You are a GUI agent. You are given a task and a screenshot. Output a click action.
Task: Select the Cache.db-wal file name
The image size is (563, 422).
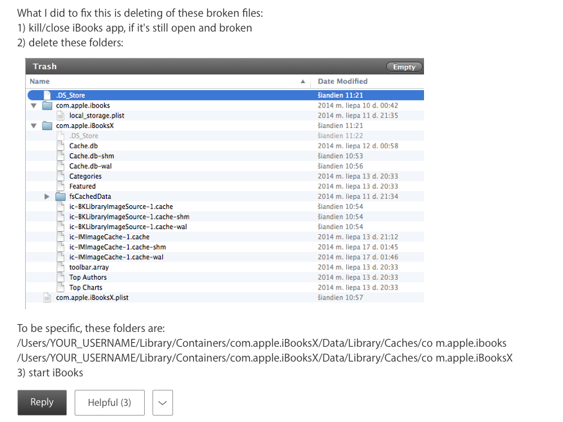(x=91, y=166)
